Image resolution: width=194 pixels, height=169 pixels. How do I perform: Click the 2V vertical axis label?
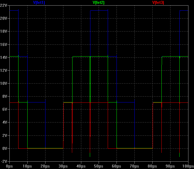point(5,135)
